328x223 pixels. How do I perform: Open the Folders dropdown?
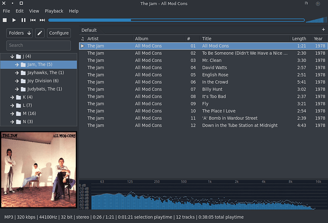click(x=19, y=33)
